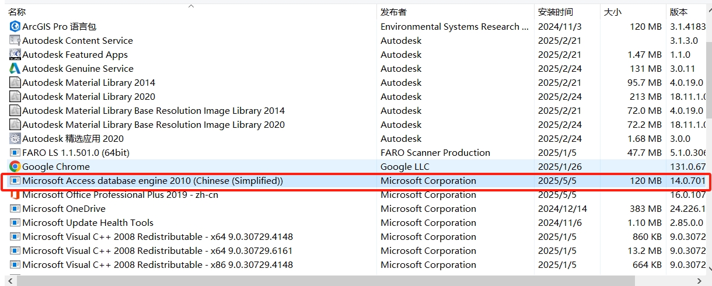Click publisher Google LLC

pos(405,166)
